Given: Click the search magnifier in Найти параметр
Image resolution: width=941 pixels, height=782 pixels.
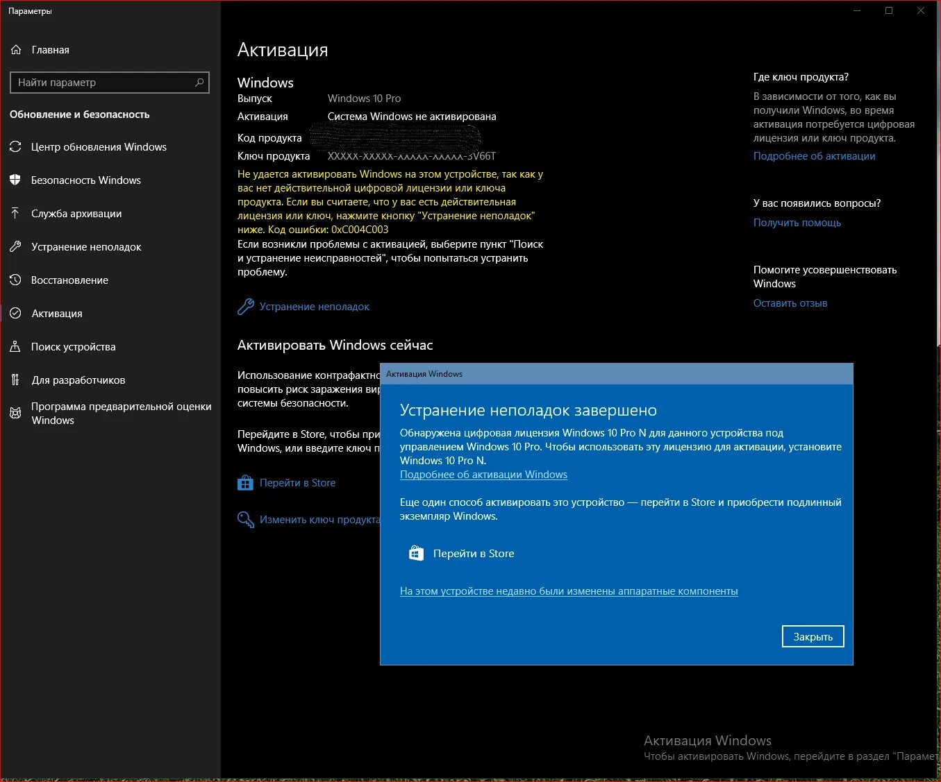Looking at the screenshot, I should (199, 83).
